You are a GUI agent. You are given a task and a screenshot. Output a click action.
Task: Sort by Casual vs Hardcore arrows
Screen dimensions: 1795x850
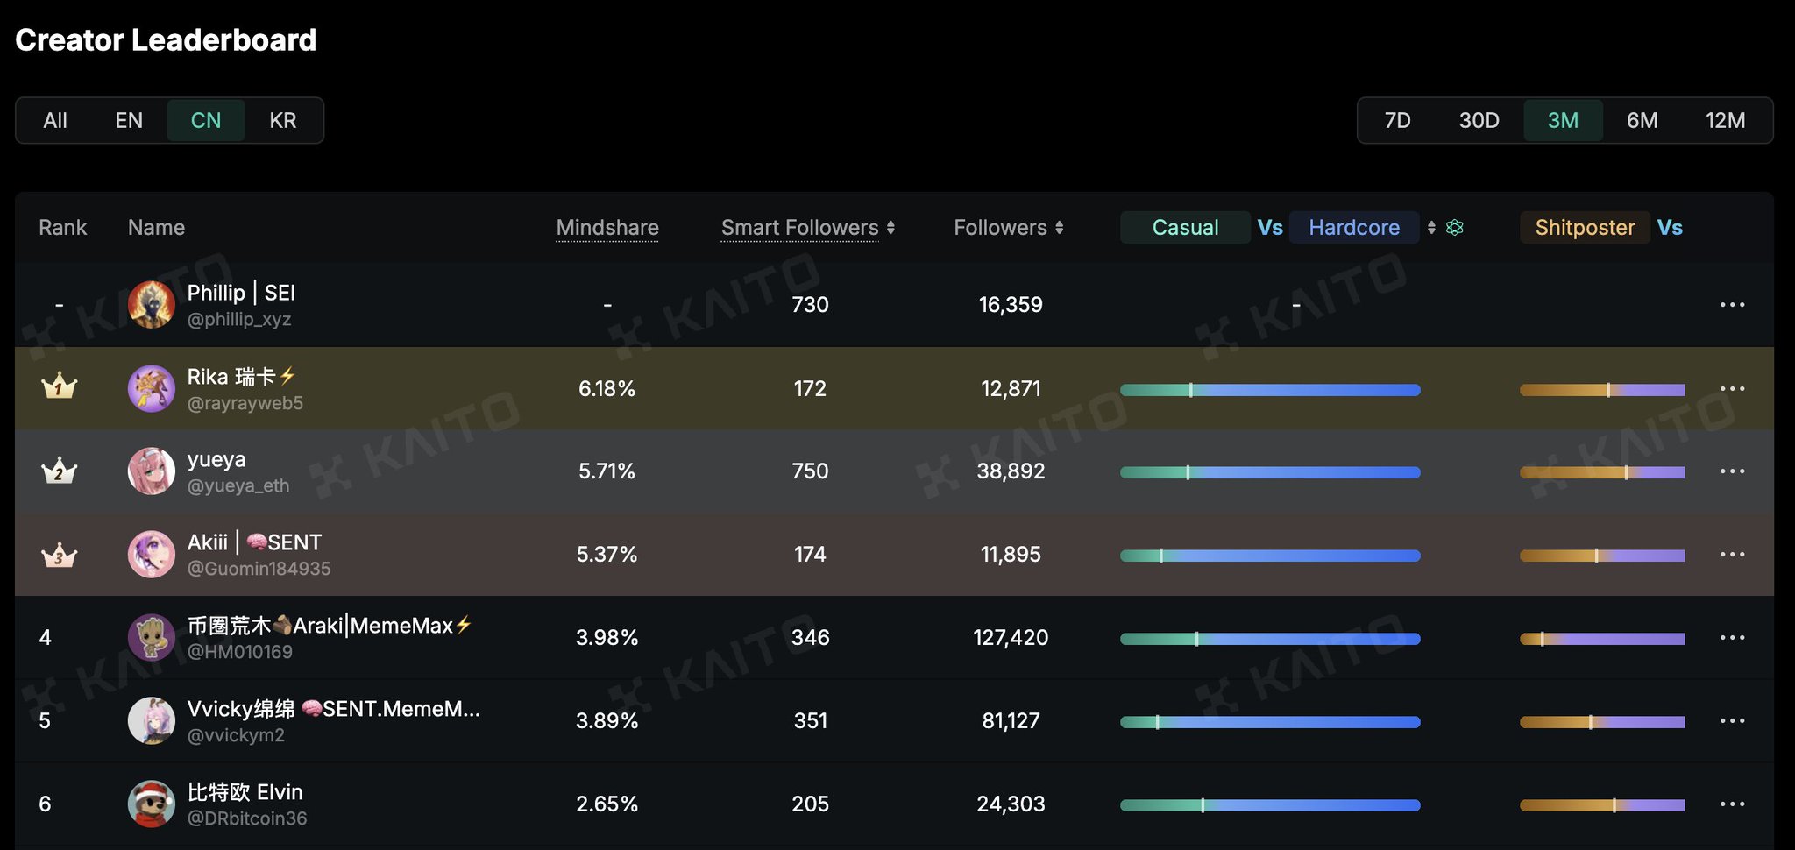click(1431, 228)
